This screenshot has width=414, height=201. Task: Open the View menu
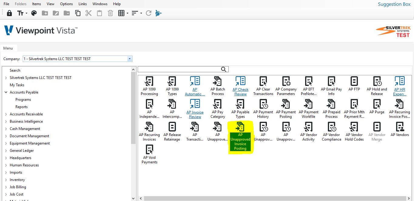[51, 4]
